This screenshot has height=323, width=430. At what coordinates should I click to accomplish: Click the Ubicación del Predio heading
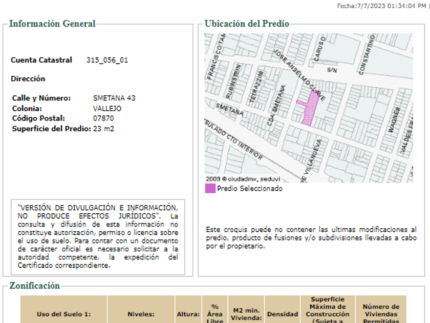[247, 24]
